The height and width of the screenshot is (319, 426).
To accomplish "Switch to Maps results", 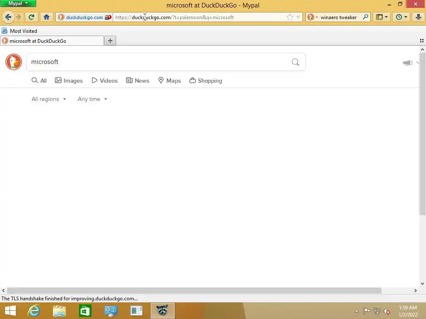I will (170, 81).
